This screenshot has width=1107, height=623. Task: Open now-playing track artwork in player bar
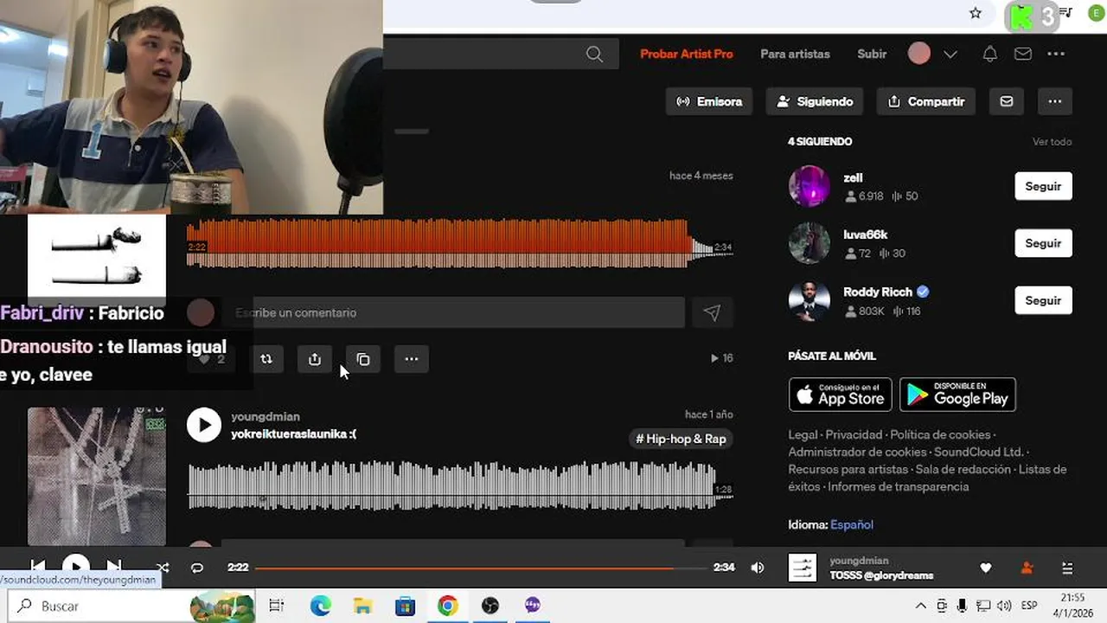803,568
